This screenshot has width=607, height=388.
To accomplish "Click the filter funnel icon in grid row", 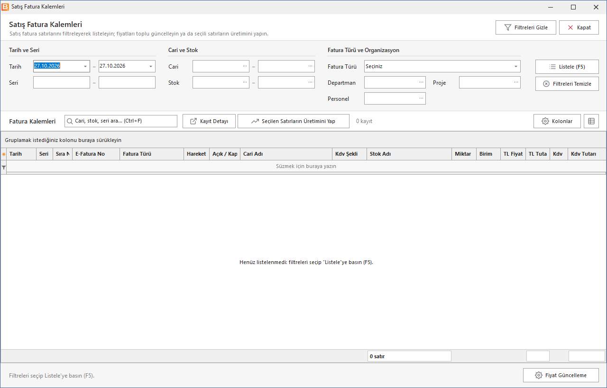I will [4, 168].
